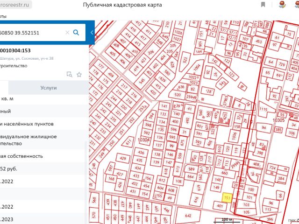Select parcel 642 on the map
The image size is (299, 224).
(188, 216)
